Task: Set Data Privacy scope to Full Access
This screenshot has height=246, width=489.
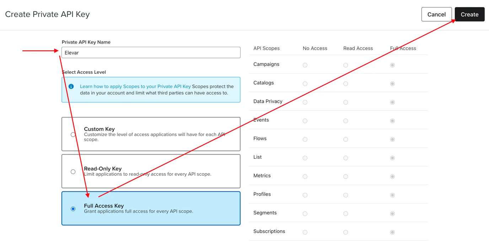Action: 392,102
